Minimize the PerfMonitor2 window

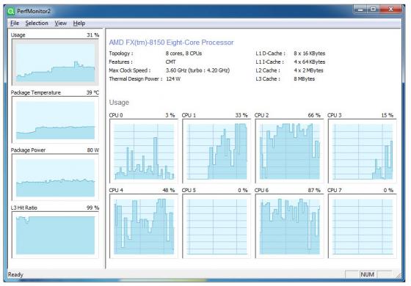tap(360, 10)
